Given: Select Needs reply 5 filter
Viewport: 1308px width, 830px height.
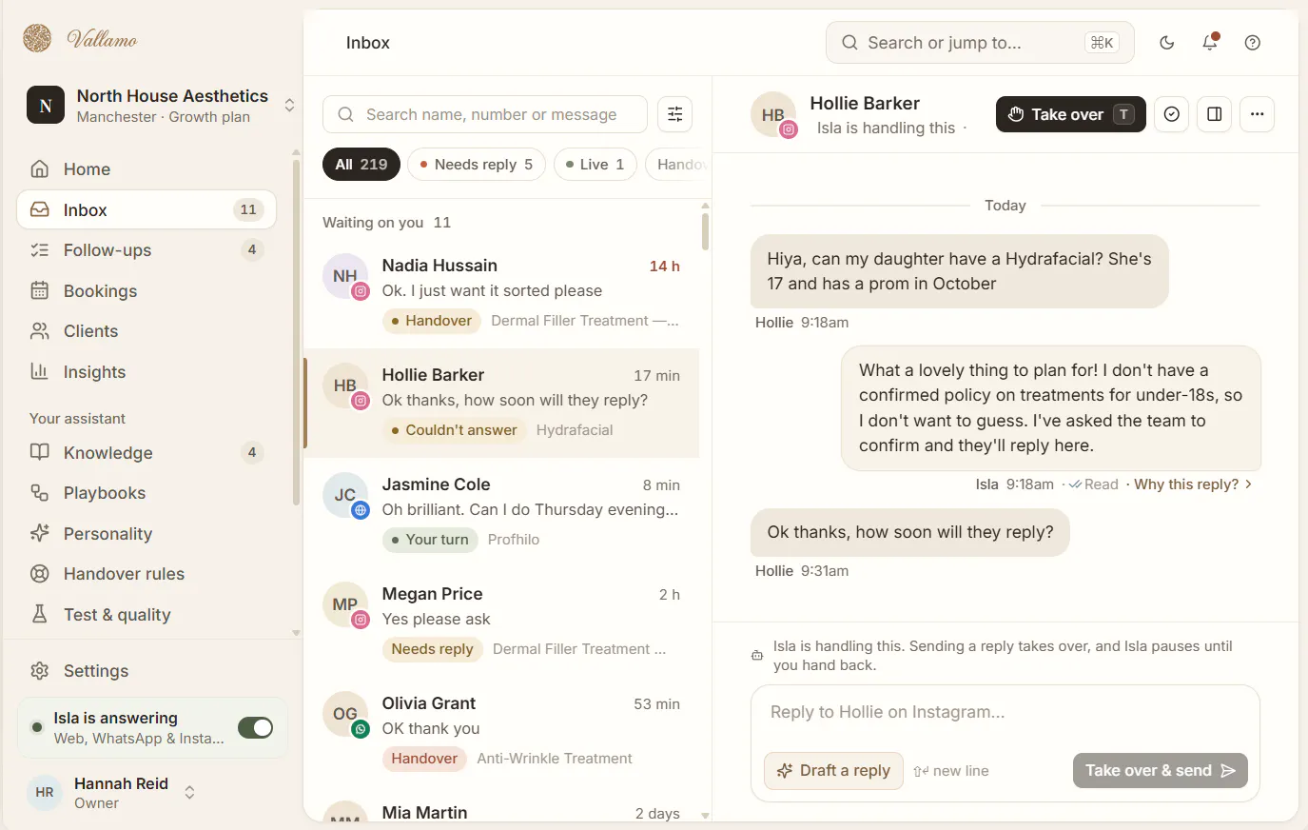Looking at the screenshot, I should coord(477,165).
